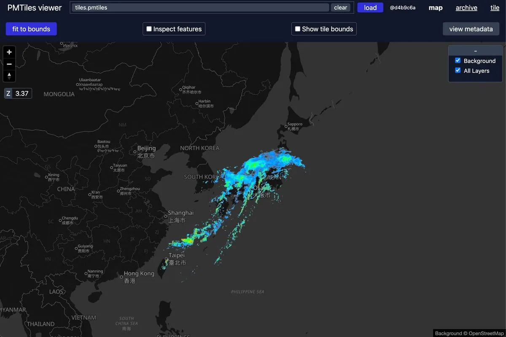The height and width of the screenshot is (337, 506).
Task: Clear the tiles.pmtiles input
Action: pyautogui.click(x=340, y=8)
